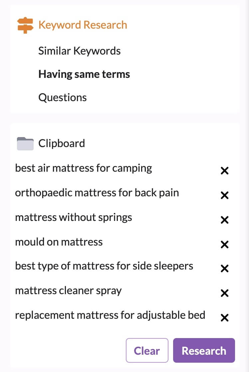Viewport: 249px width, 372px height.
Task: Select "best air mattress for camping" keyword text
Action: 83,168
